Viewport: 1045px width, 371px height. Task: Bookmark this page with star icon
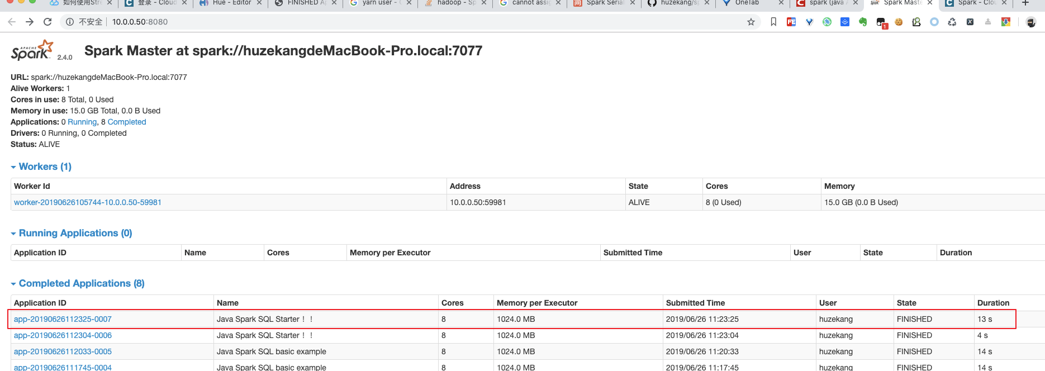pos(751,22)
